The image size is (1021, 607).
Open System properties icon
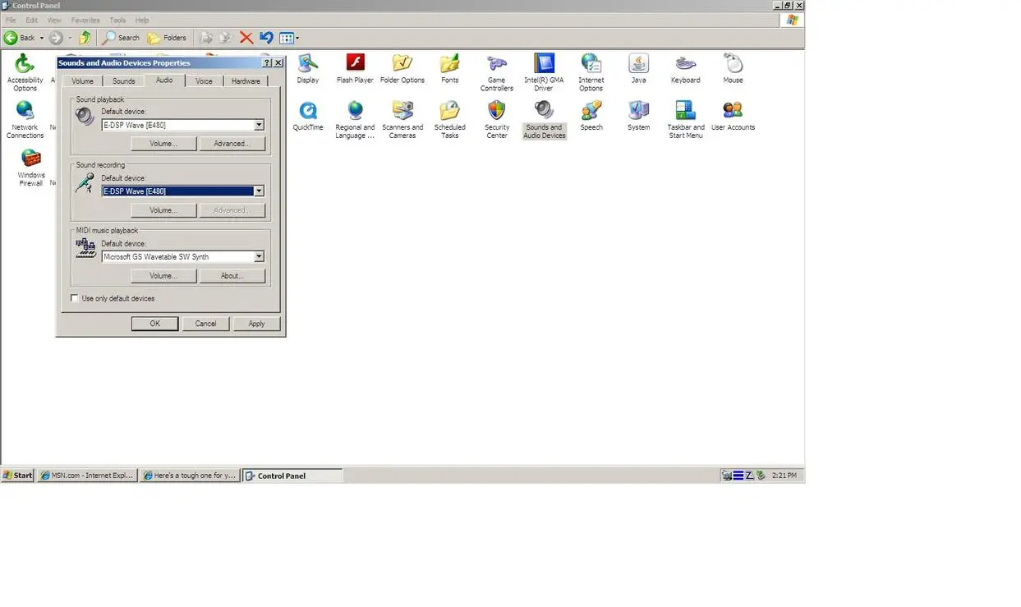point(639,116)
